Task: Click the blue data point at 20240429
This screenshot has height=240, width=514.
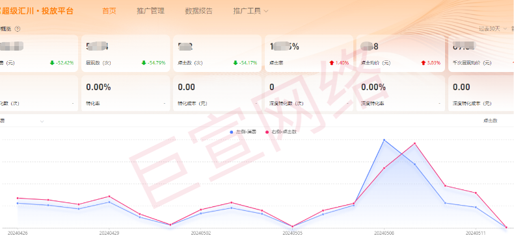Action: [x=109, y=202]
